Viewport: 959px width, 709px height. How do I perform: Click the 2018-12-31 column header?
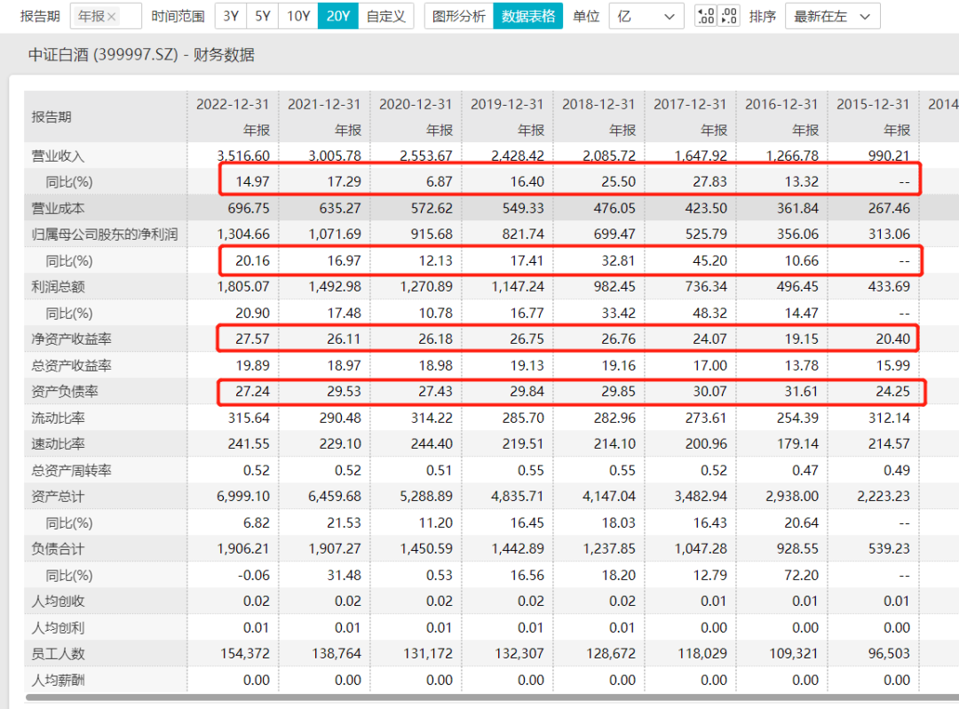pyautogui.click(x=598, y=105)
